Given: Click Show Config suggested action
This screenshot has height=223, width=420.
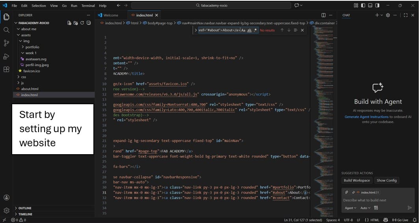Looking at the screenshot, I should [x=387, y=181].
